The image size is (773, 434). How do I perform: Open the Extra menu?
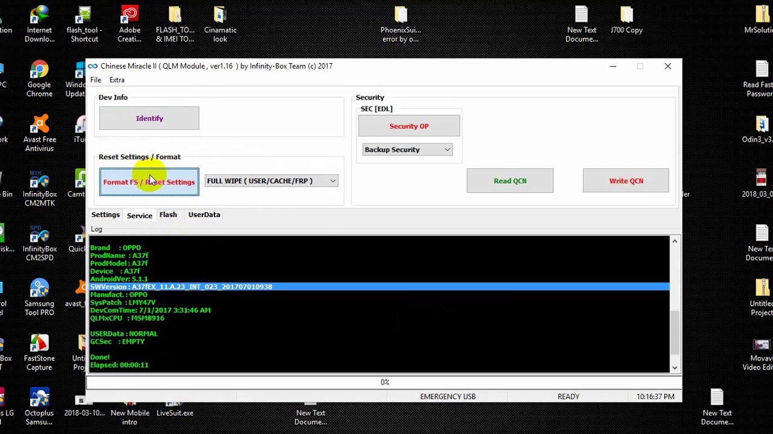117,80
